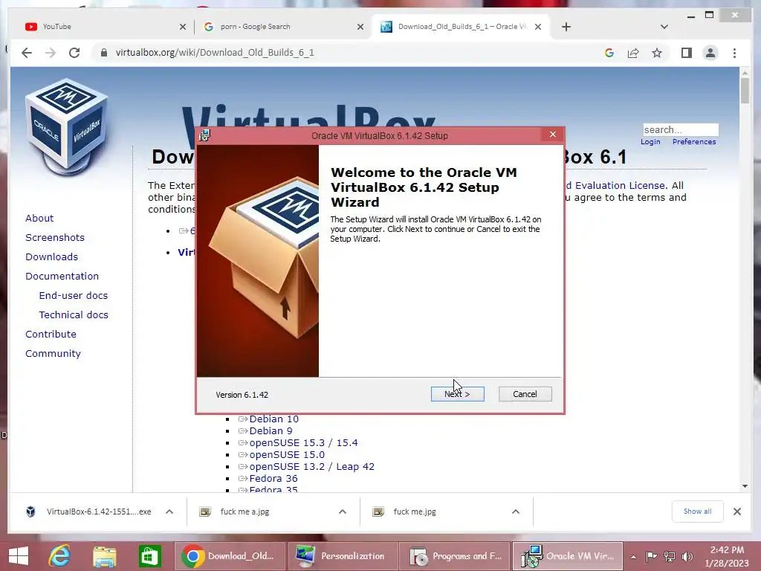The width and height of the screenshot is (761, 571).
Task: Switch to Chrome Download_Old taskbar button
Action: [229, 556]
